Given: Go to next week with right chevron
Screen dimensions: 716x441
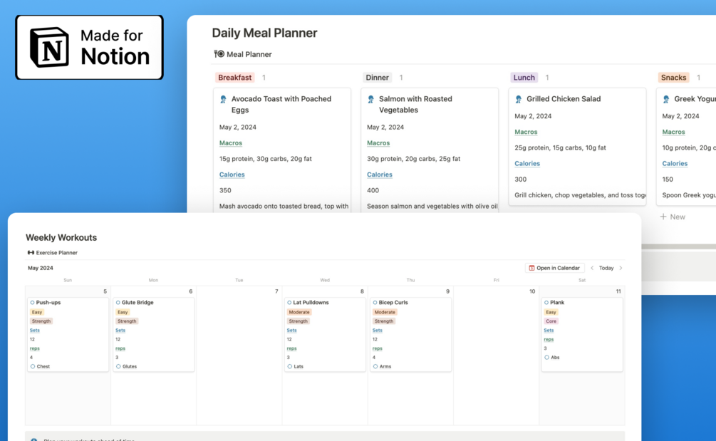Looking at the screenshot, I should click(621, 269).
